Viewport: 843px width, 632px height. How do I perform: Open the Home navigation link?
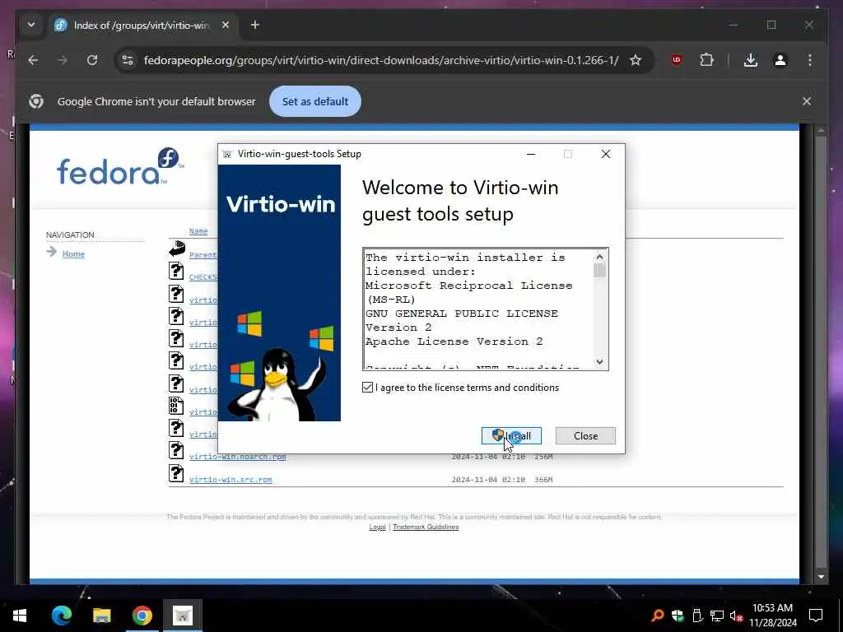click(x=73, y=253)
